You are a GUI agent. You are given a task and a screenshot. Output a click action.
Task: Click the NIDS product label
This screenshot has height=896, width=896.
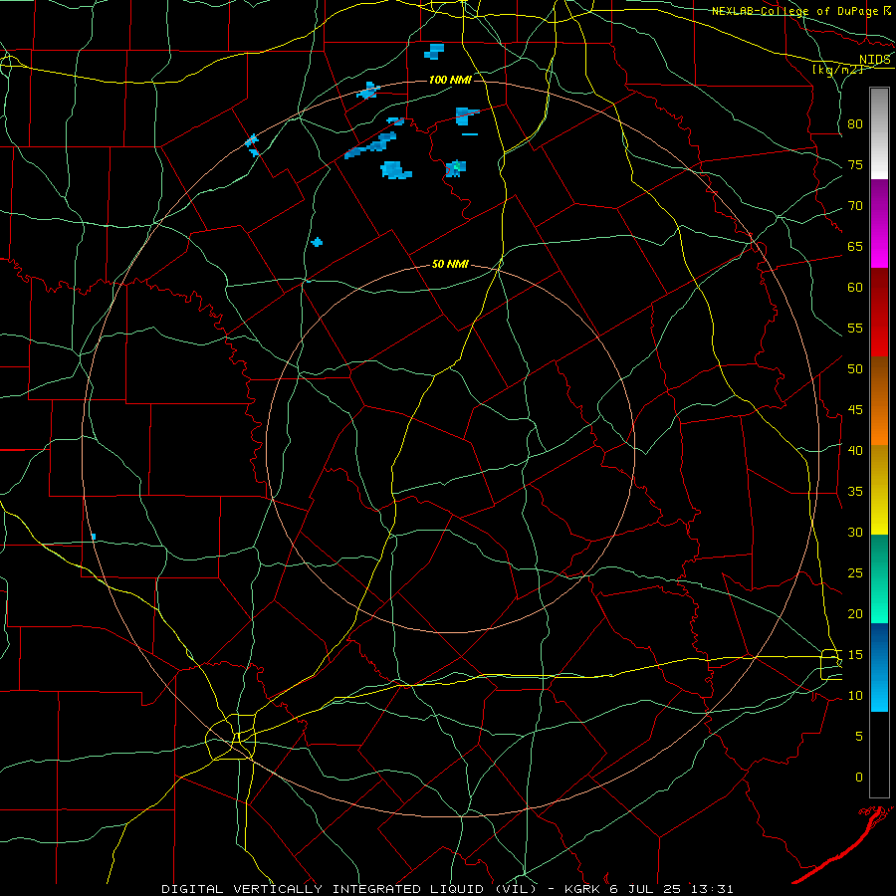pyautogui.click(x=875, y=60)
